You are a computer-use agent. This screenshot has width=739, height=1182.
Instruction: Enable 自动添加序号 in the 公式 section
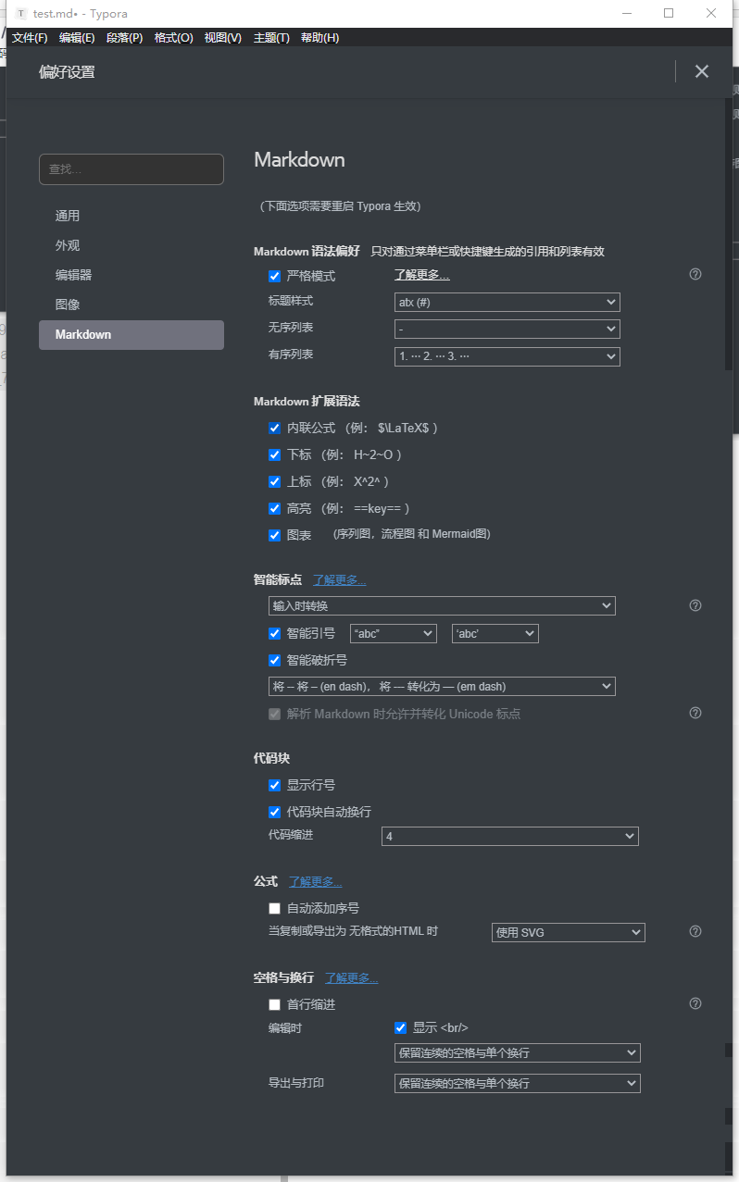[x=274, y=908]
